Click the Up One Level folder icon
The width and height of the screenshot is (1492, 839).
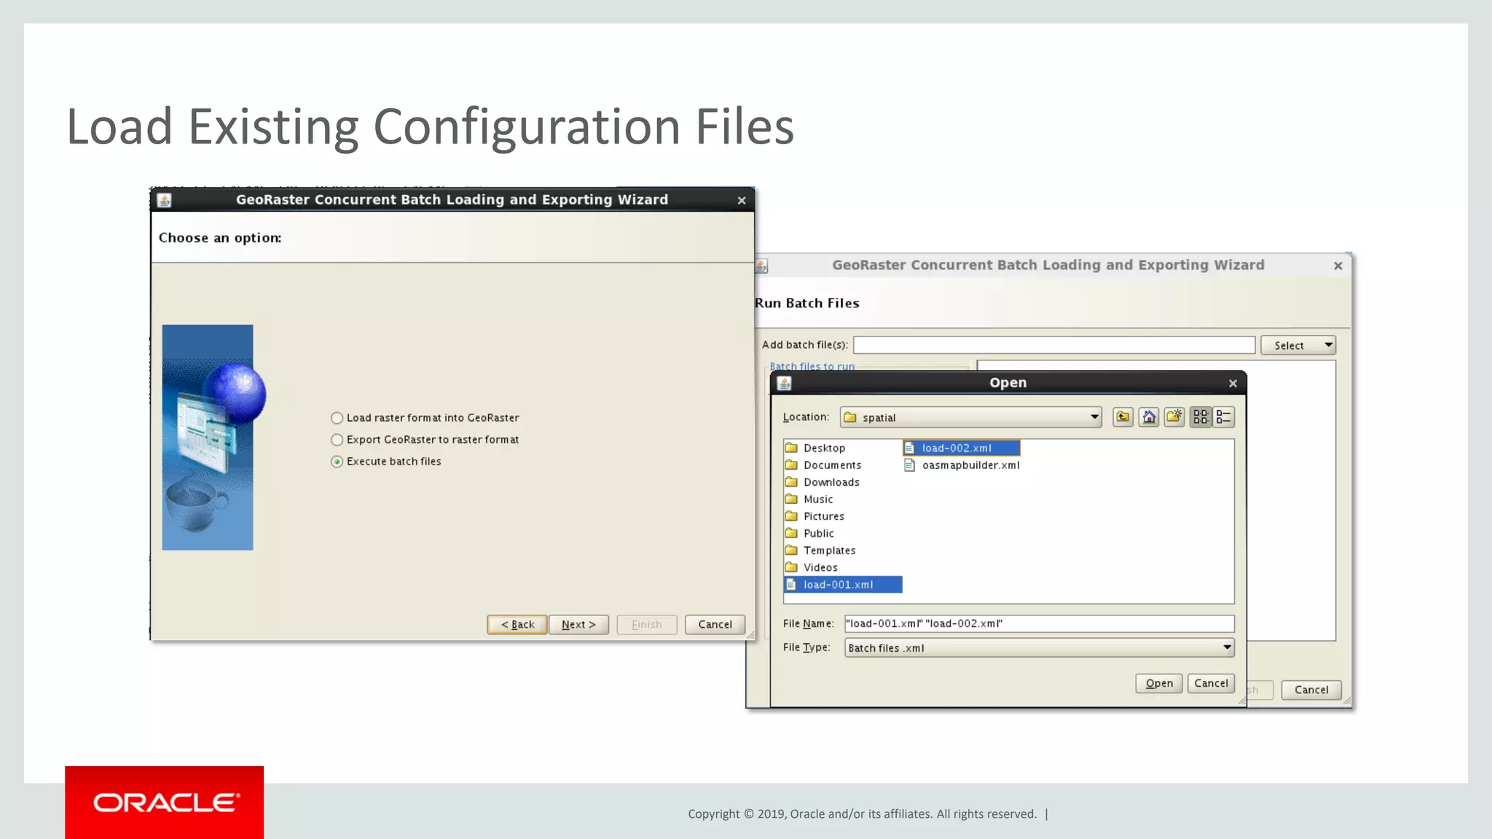click(x=1123, y=417)
